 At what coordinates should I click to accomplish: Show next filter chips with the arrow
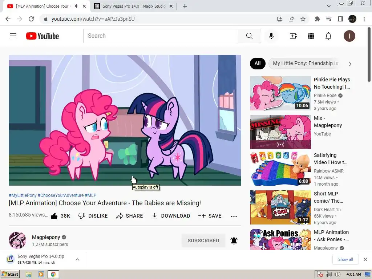[350, 64]
